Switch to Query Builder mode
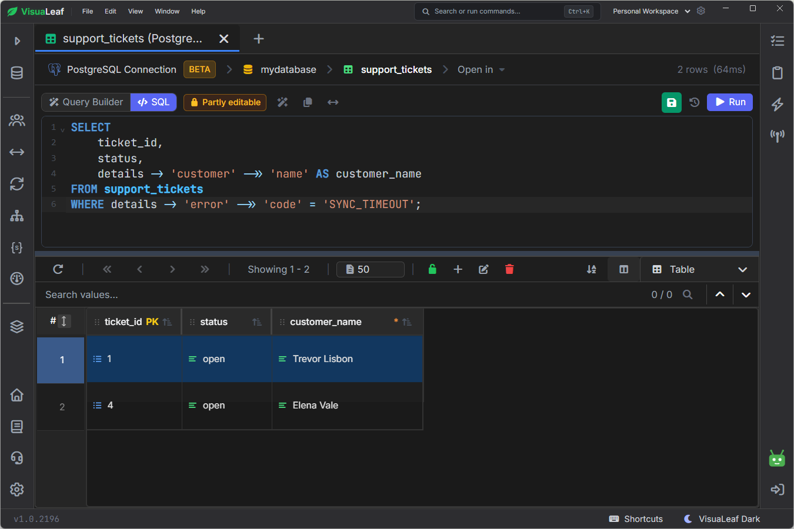Viewport: 794px width, 529px height. [86, 102]
